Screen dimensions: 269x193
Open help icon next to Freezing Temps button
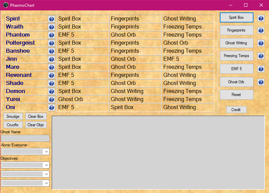tap(261, 56)
